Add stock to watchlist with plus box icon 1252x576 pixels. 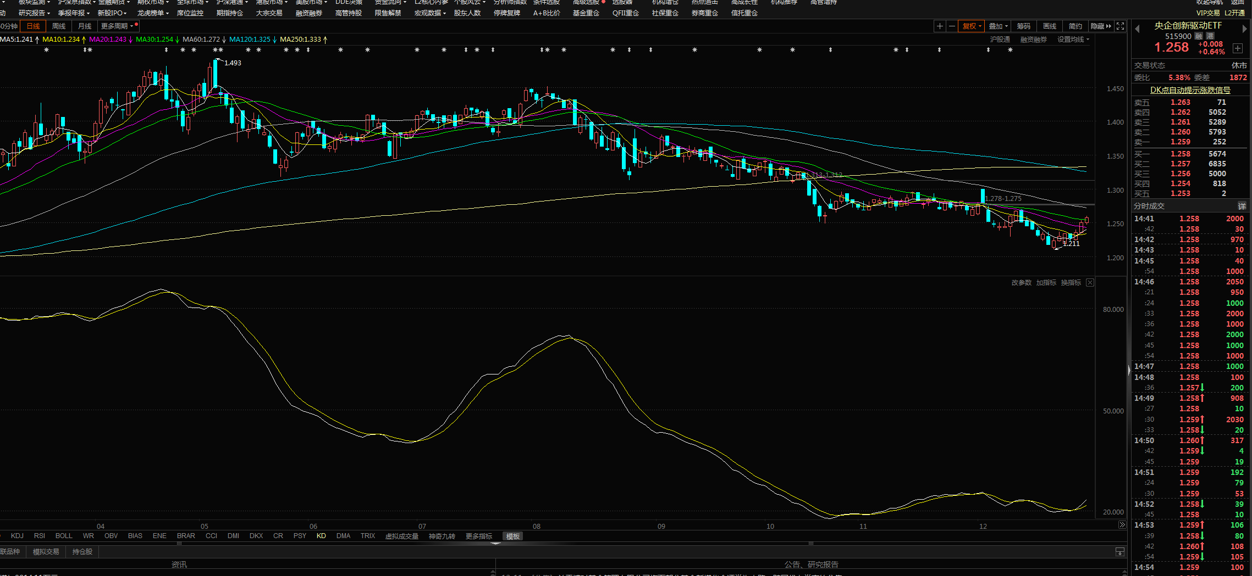(x=1238, y=48)
